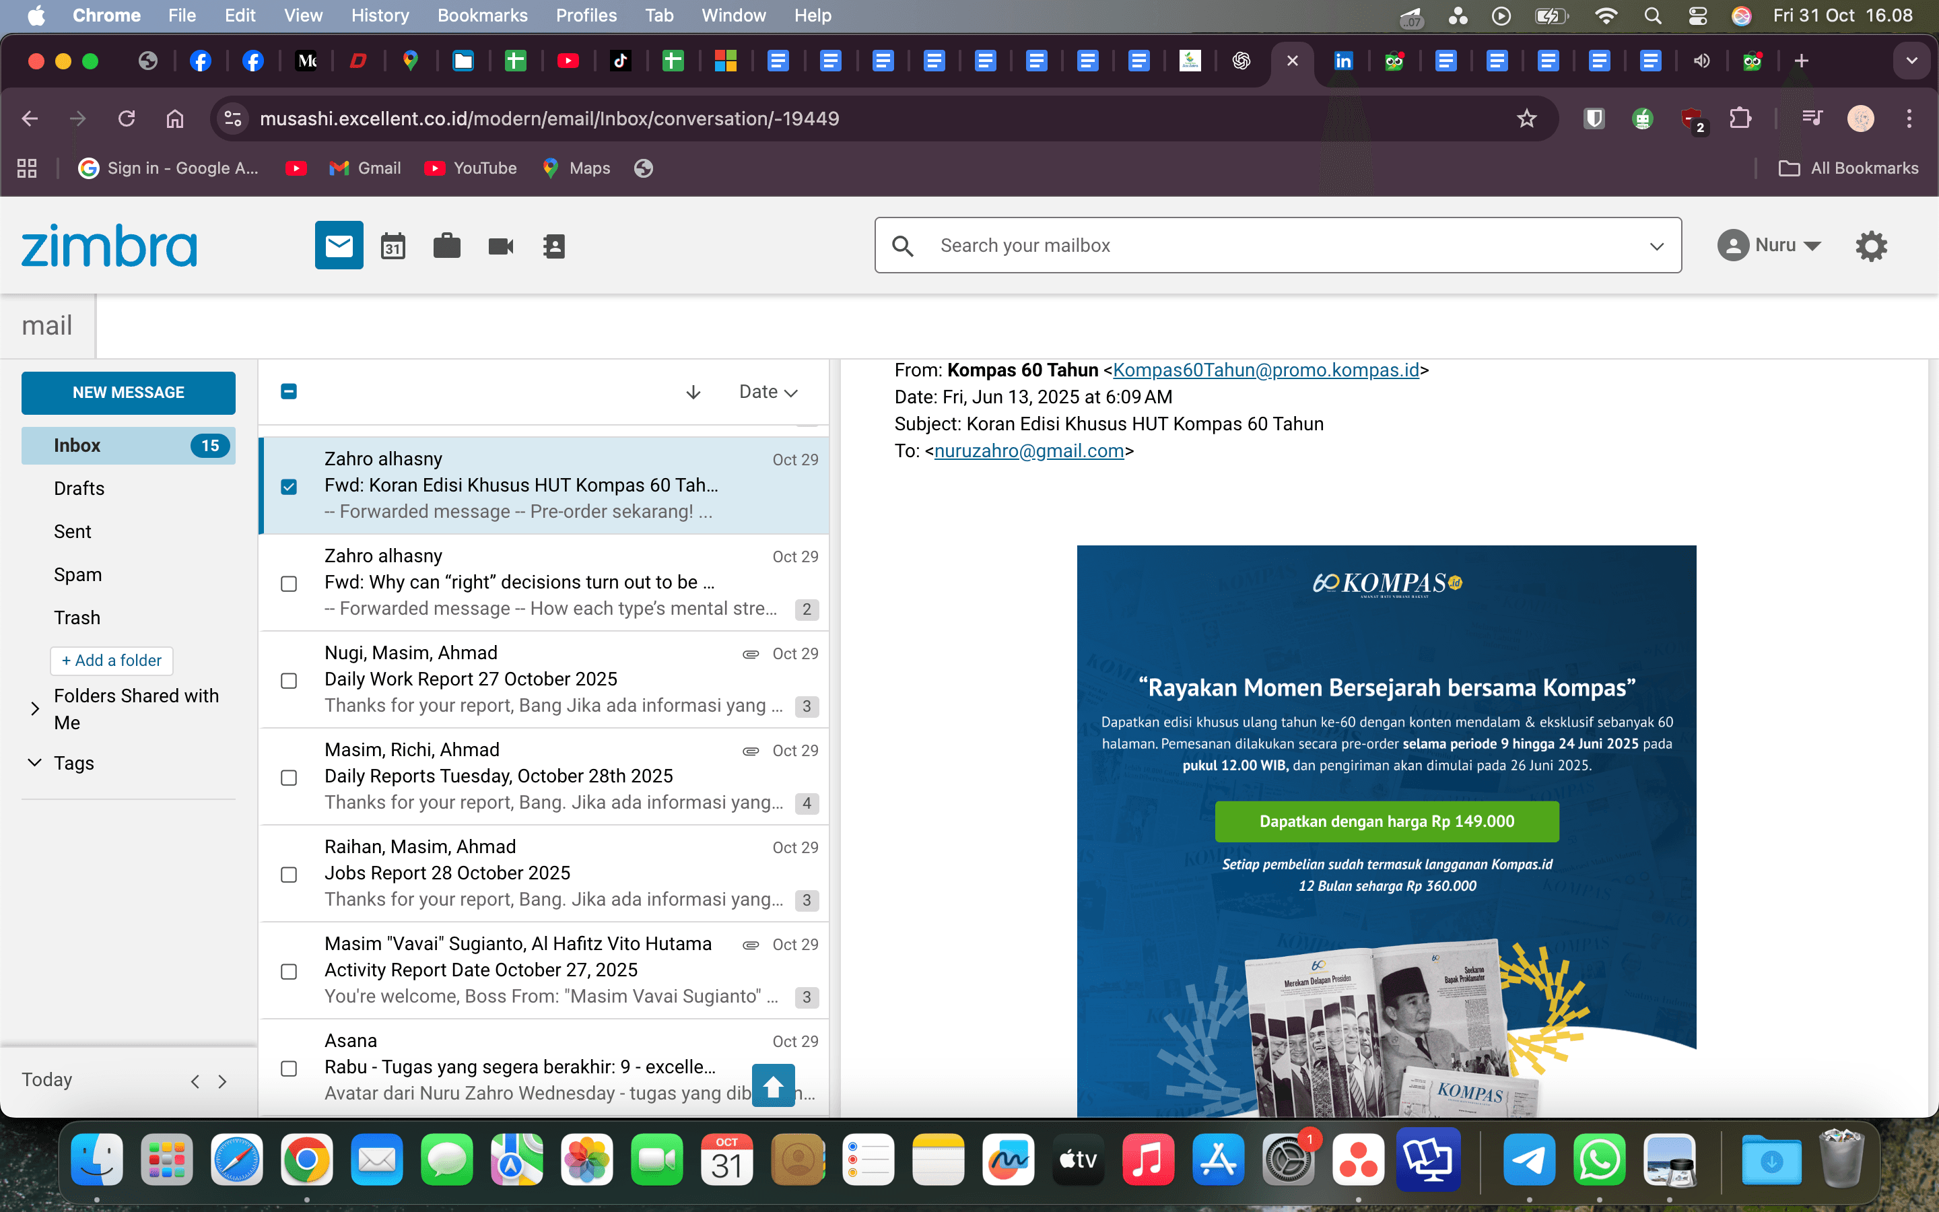The image size is (1939, 1212).
Task: Open Zimbra settings gear
Action: pyautogui.click(x=1872, y=245)
